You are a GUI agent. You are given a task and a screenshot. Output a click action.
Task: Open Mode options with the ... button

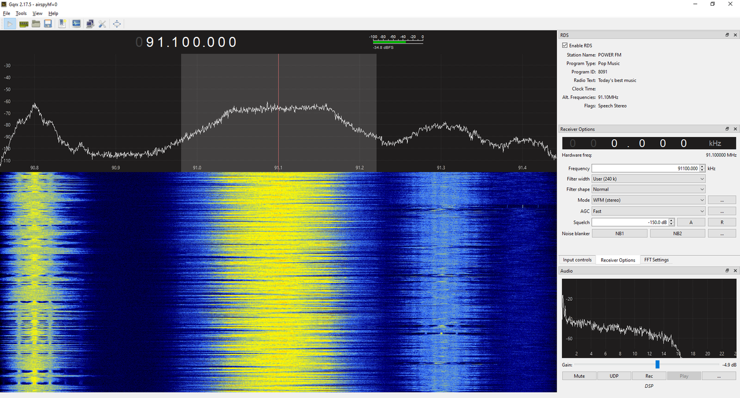pos(722,200)
